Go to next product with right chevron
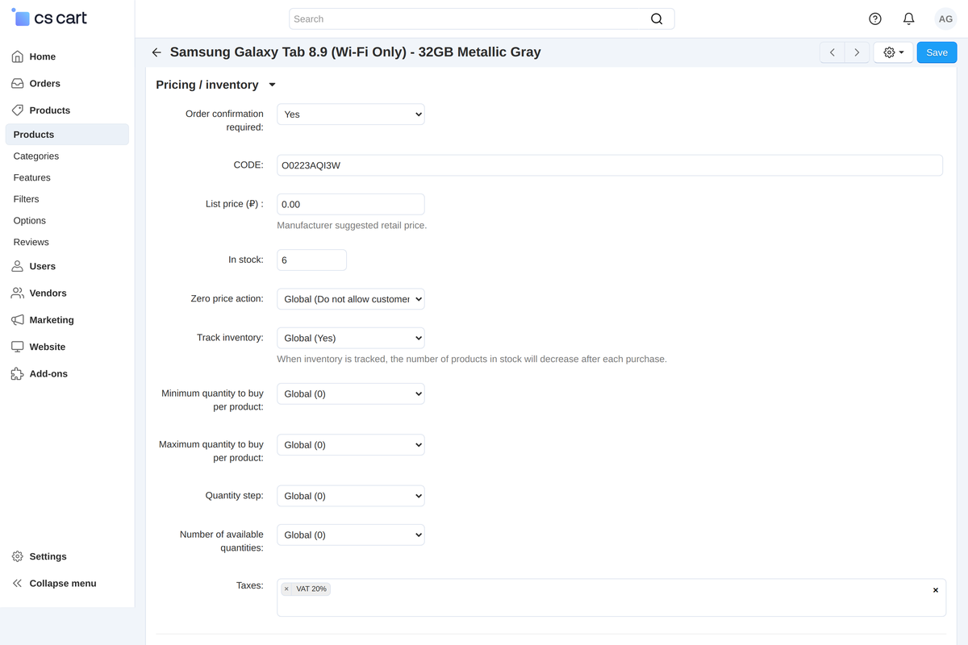Screen dimensions: 968x645 [857, 52]
